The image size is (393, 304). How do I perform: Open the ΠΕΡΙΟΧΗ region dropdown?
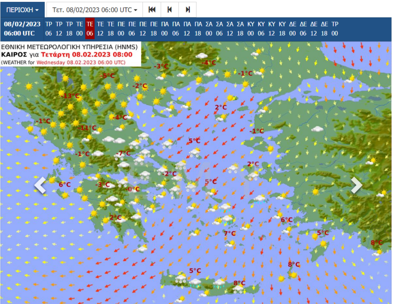click(22, 9)
